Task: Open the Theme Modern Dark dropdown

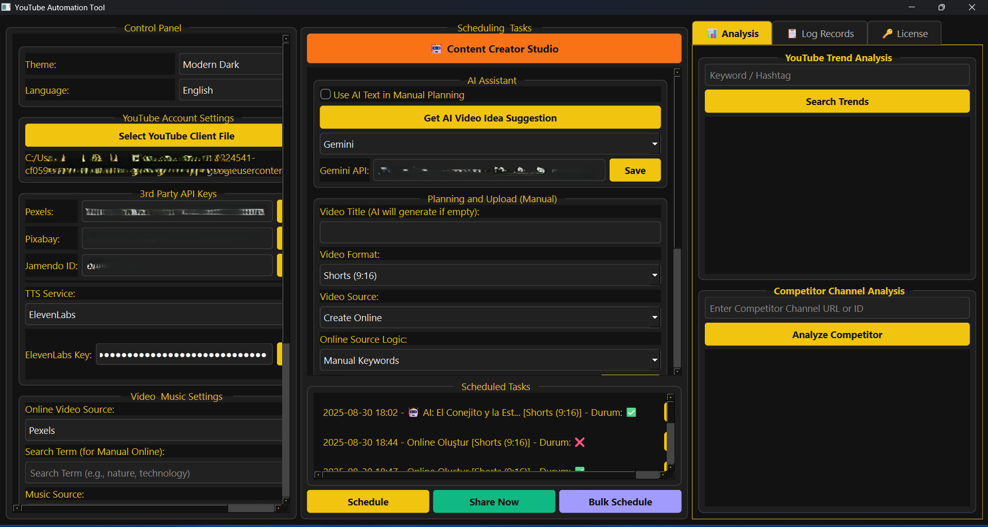Action: (231, 64)
